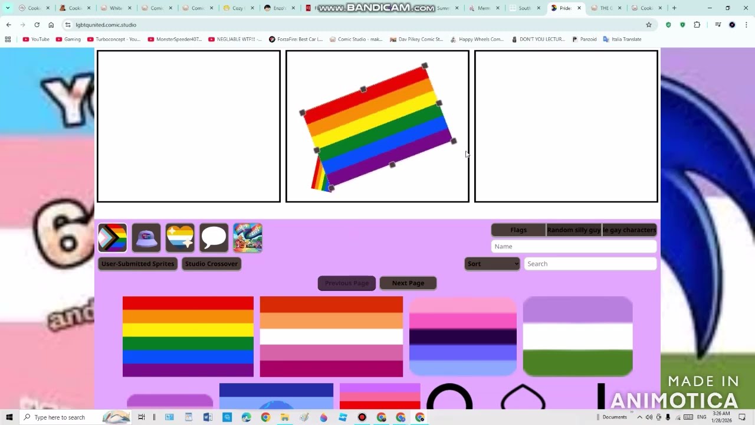Show hidden system tray icons
Screen dimensions: 755x425
click(x=639, y=417)
